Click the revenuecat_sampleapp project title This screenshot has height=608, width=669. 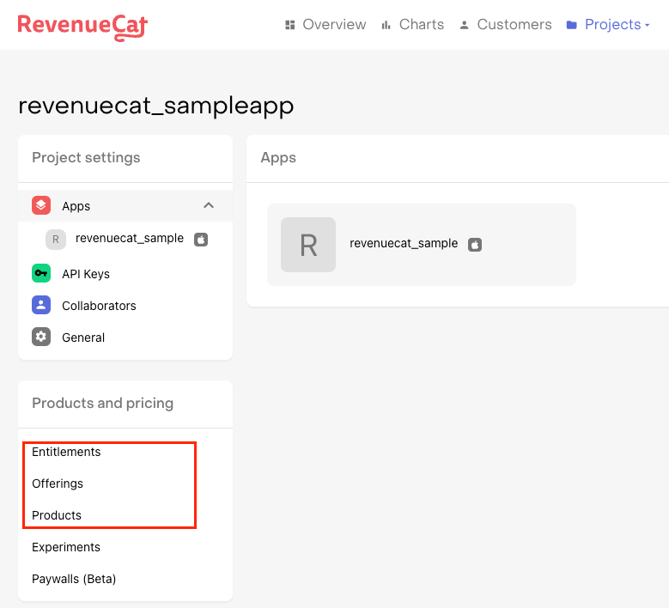156,106
